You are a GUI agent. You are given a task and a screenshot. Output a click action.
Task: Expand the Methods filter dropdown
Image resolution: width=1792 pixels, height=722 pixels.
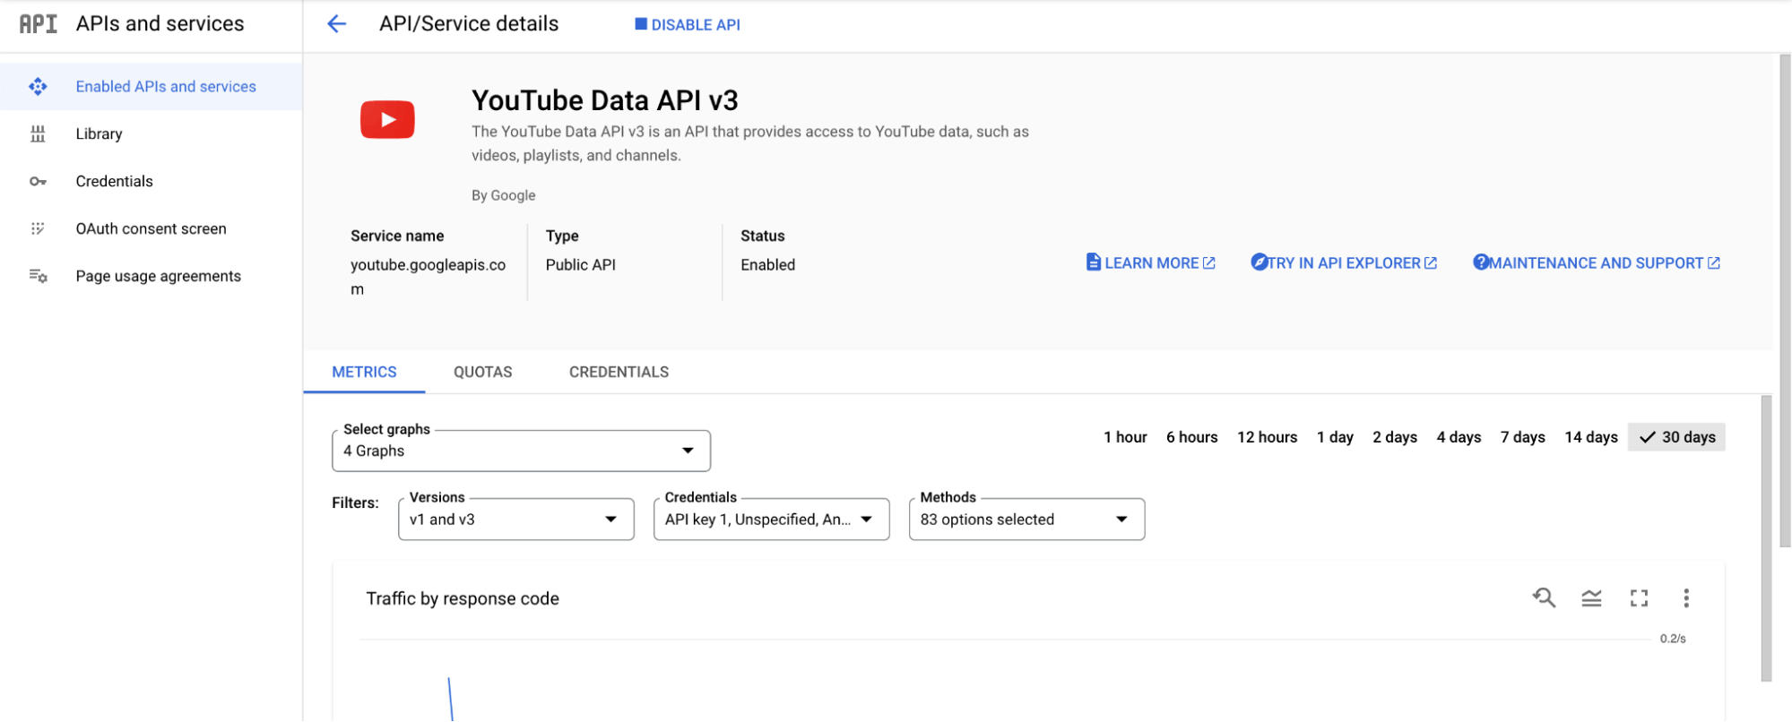[x=1026, y=520]
